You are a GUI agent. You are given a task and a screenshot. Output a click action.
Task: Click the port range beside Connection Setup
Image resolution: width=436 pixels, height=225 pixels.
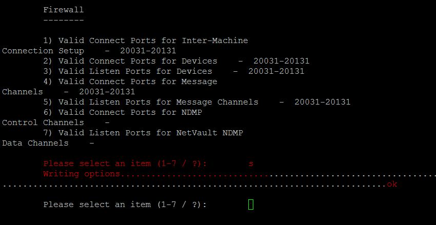click(x=148, y=51)
